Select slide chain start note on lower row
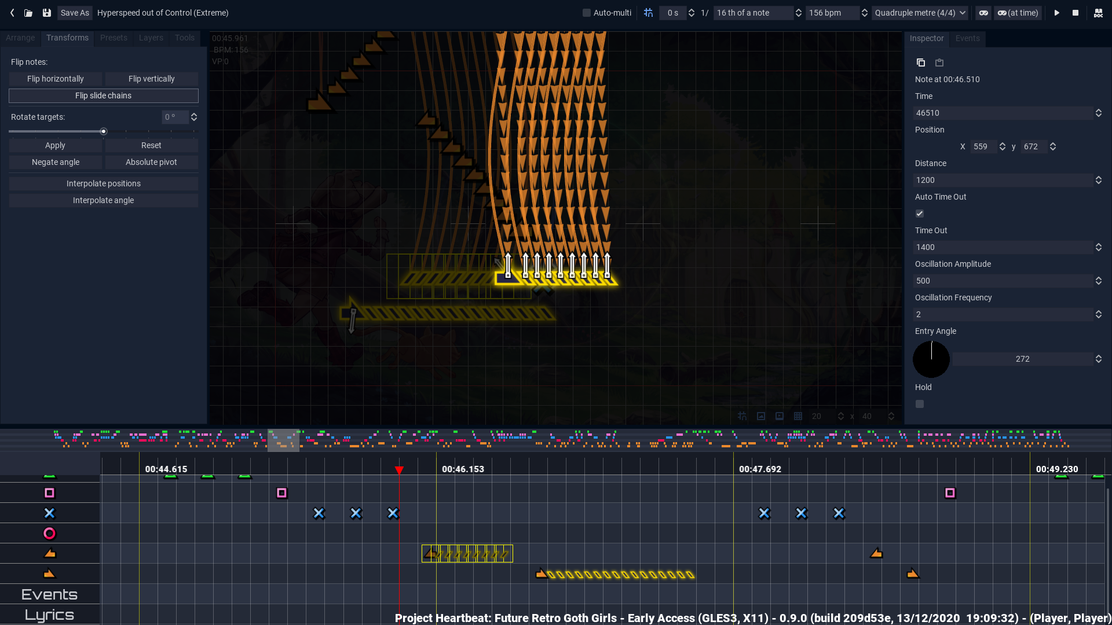The image size is (1112, 625). (542, 574)
